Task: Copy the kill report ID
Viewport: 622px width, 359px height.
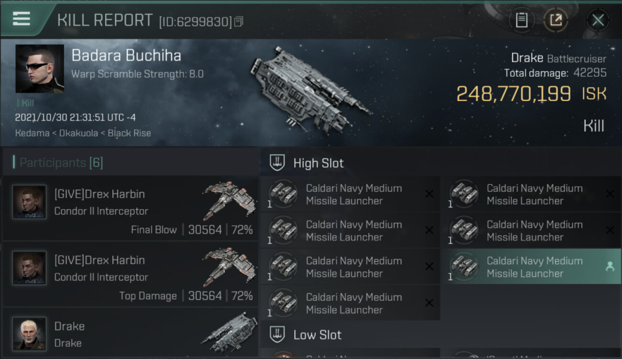Action: tap(239, 22)
